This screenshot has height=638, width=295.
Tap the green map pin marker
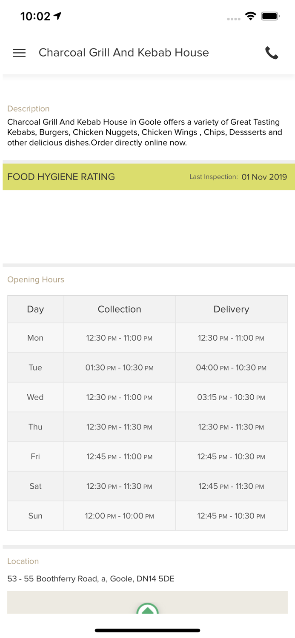[147, 609]
